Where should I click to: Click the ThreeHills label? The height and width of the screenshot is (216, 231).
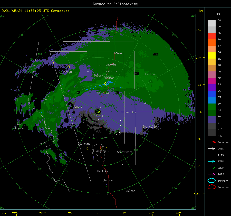(129, 112)
